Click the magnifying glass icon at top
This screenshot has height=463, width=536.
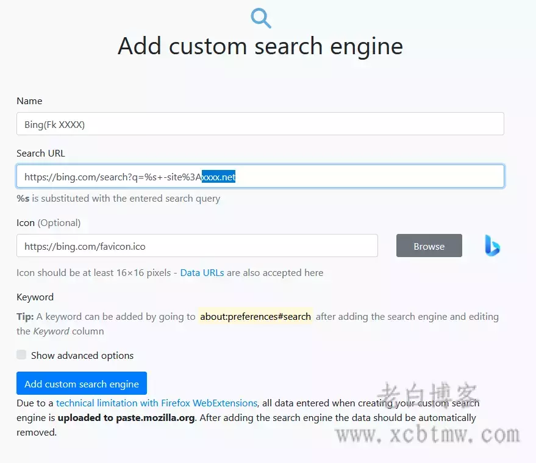pos(261,18)
